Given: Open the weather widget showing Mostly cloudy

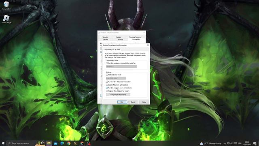Looking at the screenshot, I should [210, 143].
